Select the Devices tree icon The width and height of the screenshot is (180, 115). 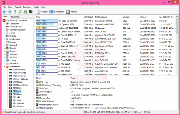7,51
